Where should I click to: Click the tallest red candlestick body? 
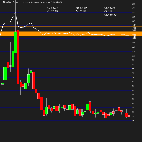click(x=18, y=57)
